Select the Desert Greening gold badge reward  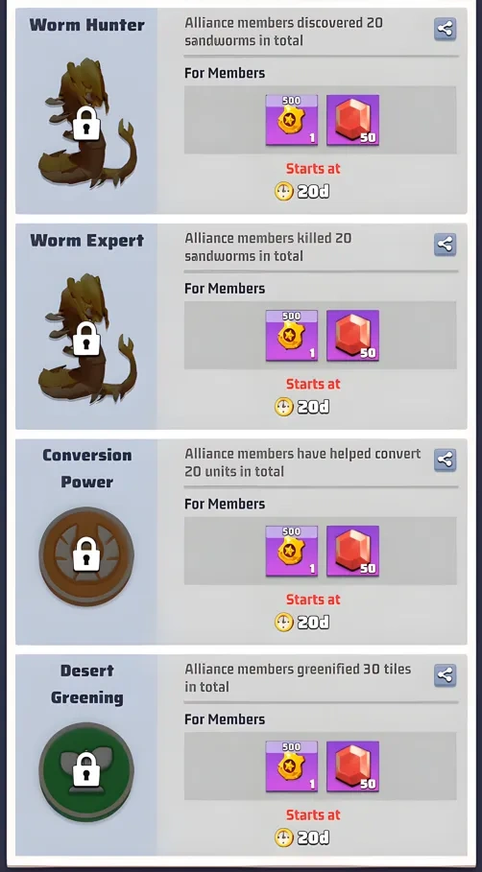[x=292, y=766]
